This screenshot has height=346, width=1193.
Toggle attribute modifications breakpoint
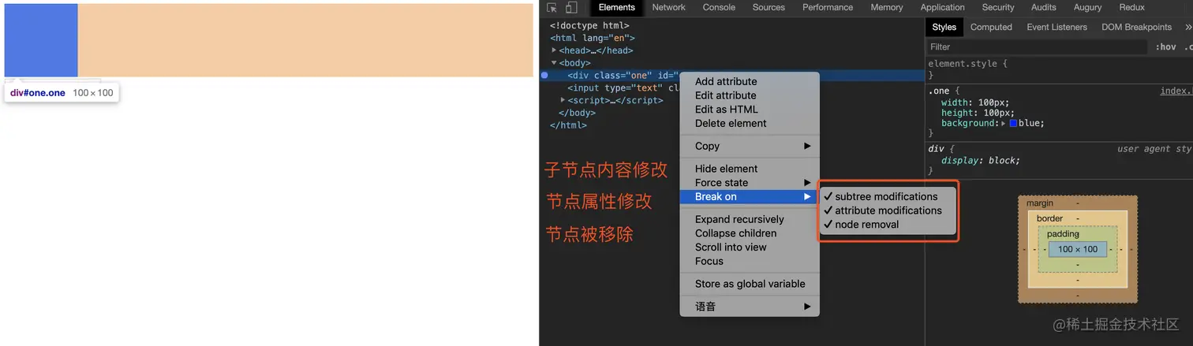coord(887,210)
